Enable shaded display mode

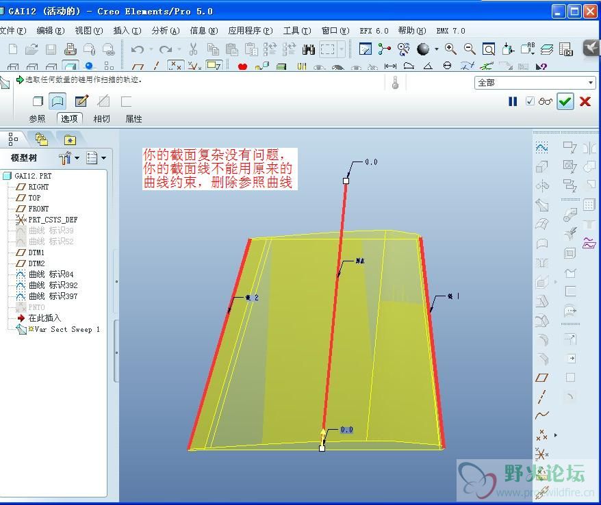click(x=70, y=66)
